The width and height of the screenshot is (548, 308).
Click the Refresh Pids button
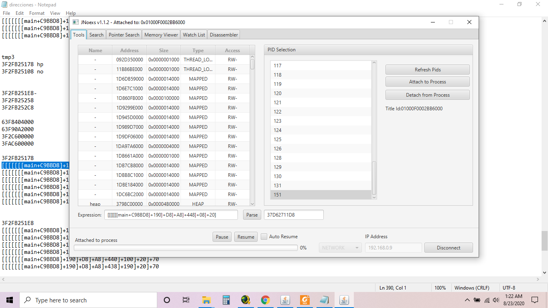(x=428, y=70)
